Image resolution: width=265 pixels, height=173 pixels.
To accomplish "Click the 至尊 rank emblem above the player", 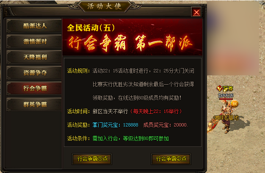I will pyautogui.click(x=225, y=88).
